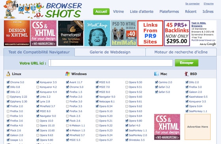221x144 pixels.
Task: Uncheck Windows Safari 4.0 checkbox
Action: 127,126
